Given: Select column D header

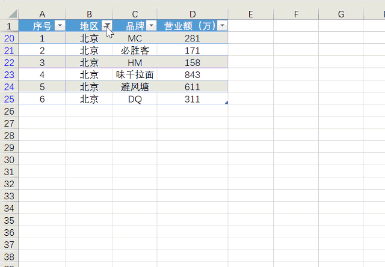Looking at the screenshot, I should click(x=192, y=14).
